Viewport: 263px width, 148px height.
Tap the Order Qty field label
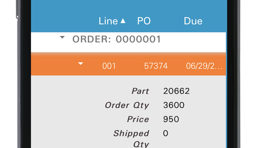point(127,106)
